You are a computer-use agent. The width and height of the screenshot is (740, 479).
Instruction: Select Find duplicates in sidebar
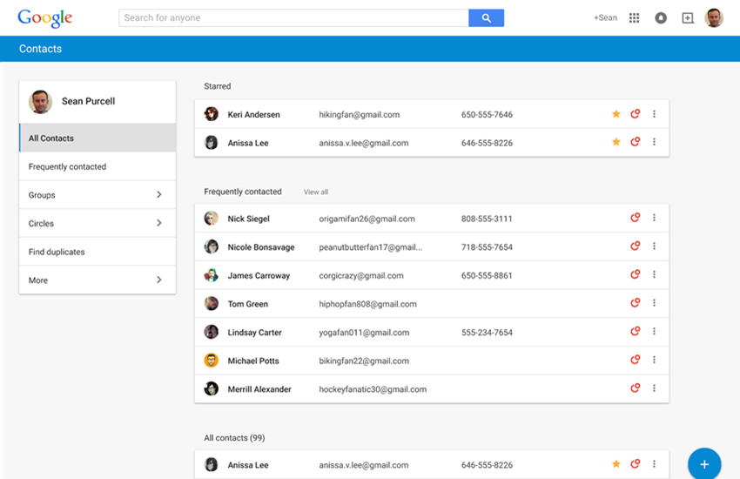tap(57, 253)
